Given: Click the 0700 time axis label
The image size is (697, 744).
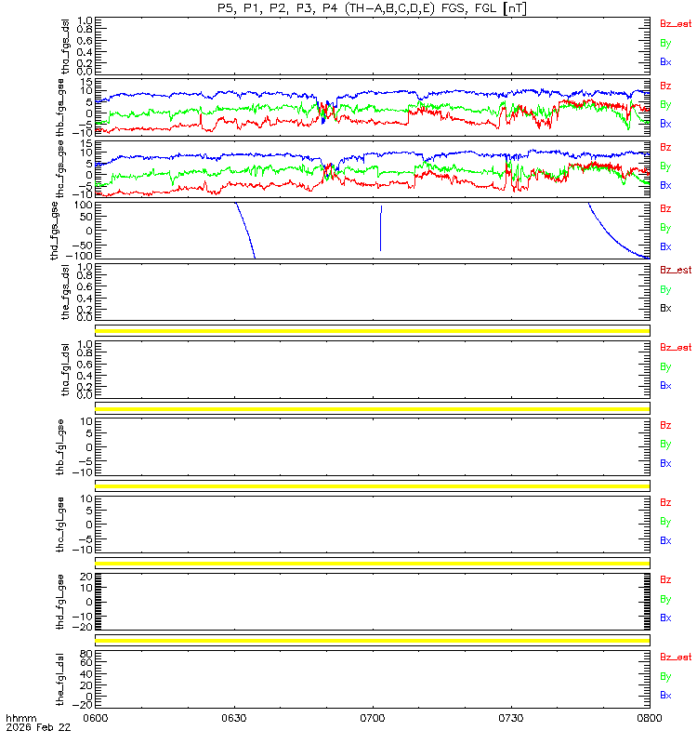Looking at the screenshot, I should 373,718.
